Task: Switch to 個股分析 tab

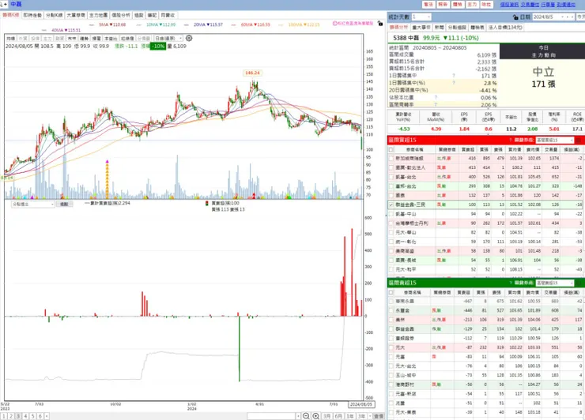Action: [121, 15]
